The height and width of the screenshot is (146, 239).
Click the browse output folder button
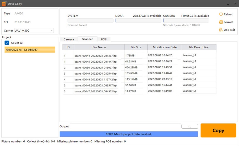[x=190, y=127]
